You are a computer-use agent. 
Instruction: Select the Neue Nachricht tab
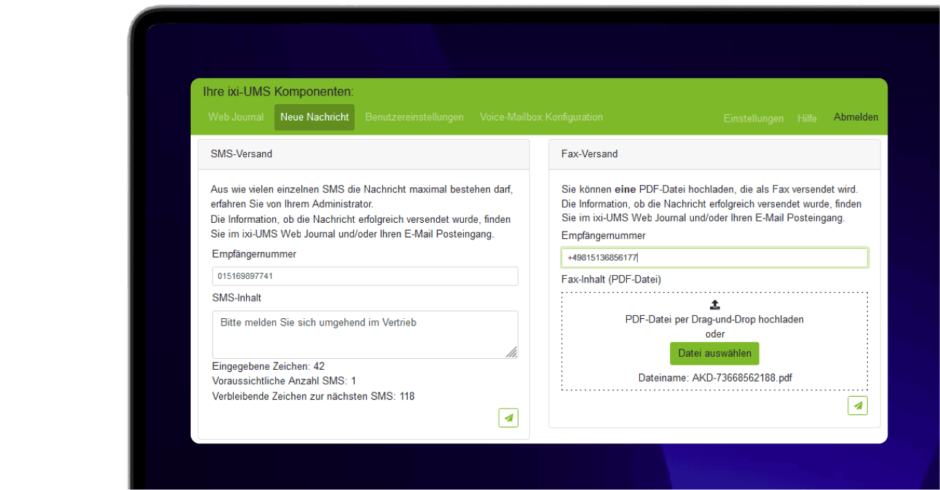pyautogui.click(x=315, y=117)
